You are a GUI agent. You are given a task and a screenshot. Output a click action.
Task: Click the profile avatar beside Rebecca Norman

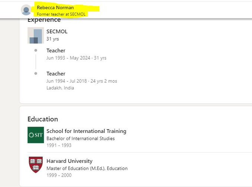coord(26,10)
